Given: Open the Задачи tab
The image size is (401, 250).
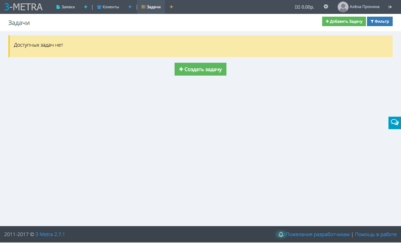Looking at the screenshot, I should click(151, 7).
